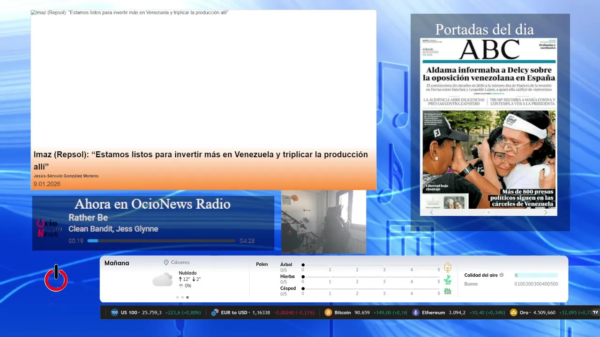Viewport: 600px width, 337px height.
Task: Go to previous newspaper cover arrow
Action: [432, 212]
